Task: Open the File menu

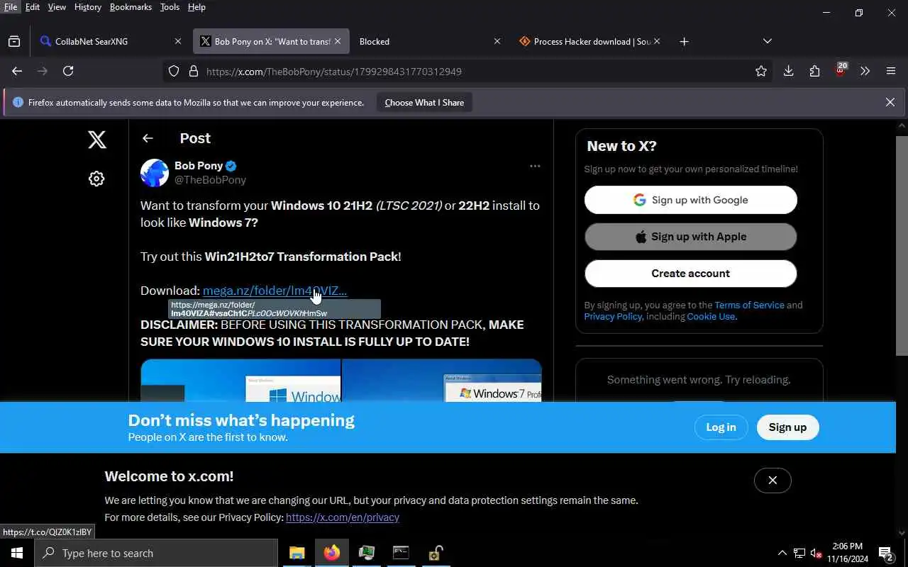Action: (11, 7)
